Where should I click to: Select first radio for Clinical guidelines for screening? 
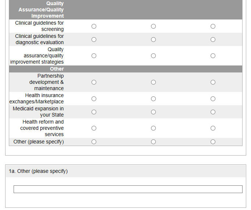94,26
